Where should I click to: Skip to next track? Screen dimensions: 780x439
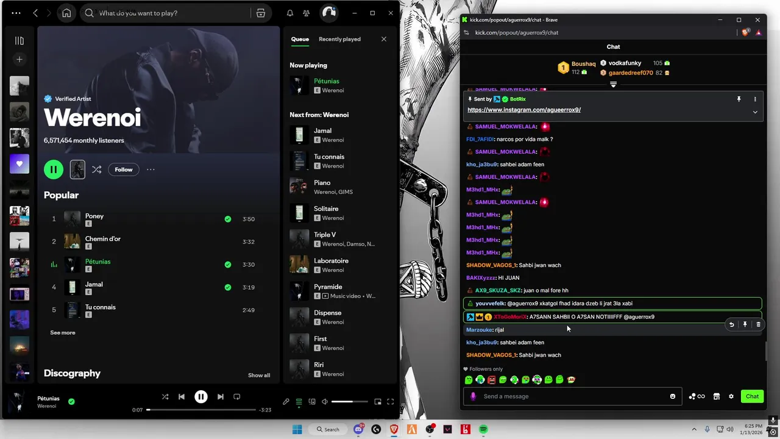221,396
